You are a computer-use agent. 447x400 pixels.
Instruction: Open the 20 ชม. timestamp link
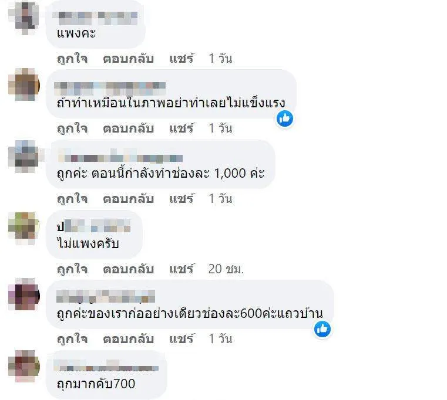[x=226, y=269]
